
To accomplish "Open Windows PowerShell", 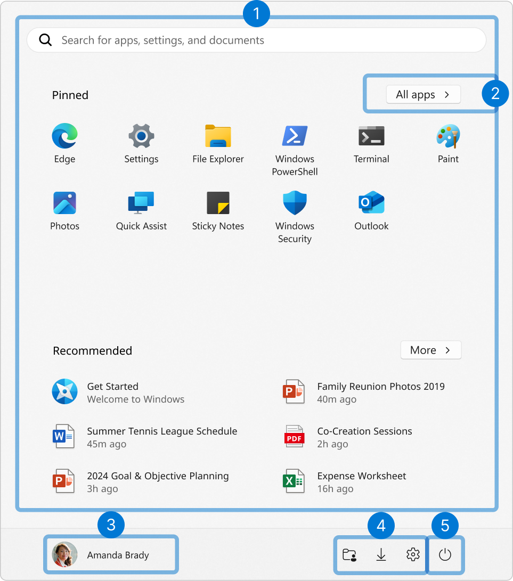I will point(295,150).
